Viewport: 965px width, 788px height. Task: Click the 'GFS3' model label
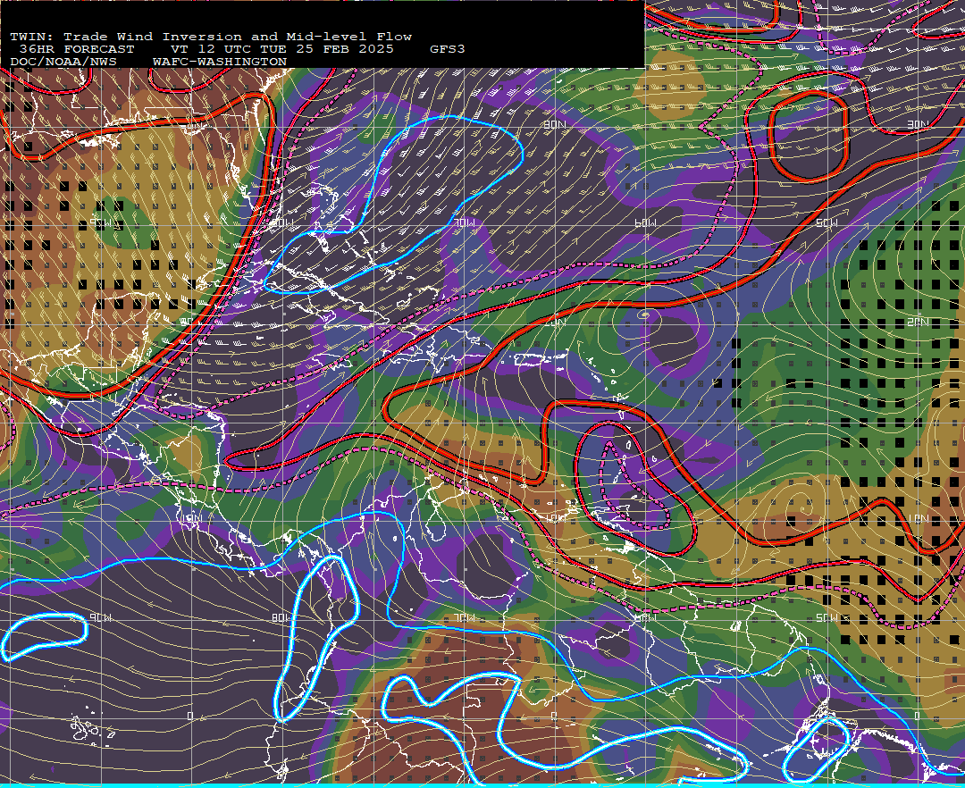[x=448, y=49]
